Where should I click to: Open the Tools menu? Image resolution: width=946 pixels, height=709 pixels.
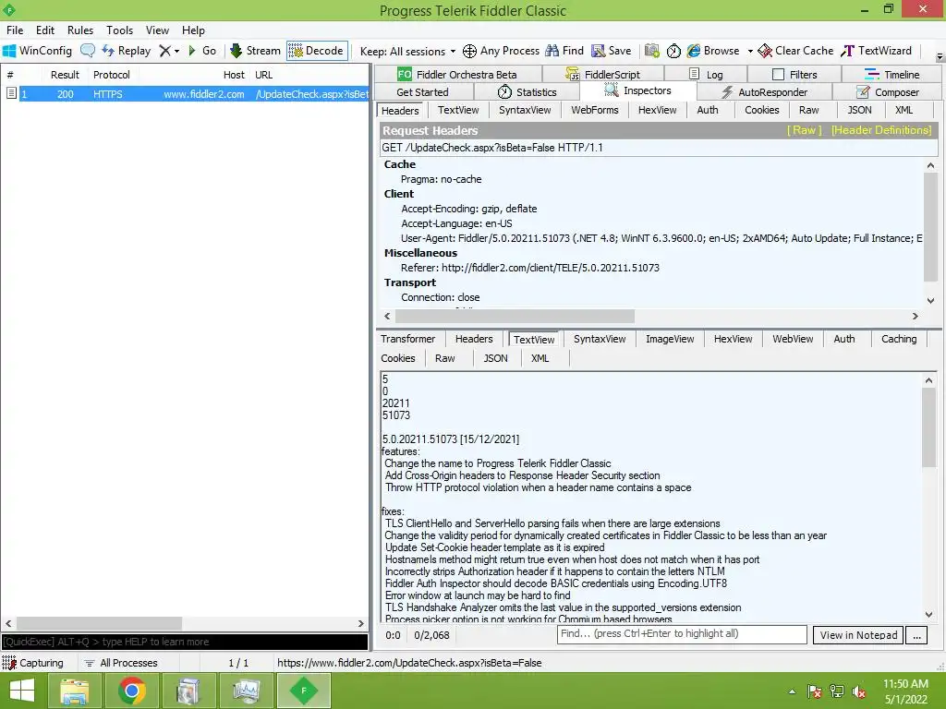[119, 30]
